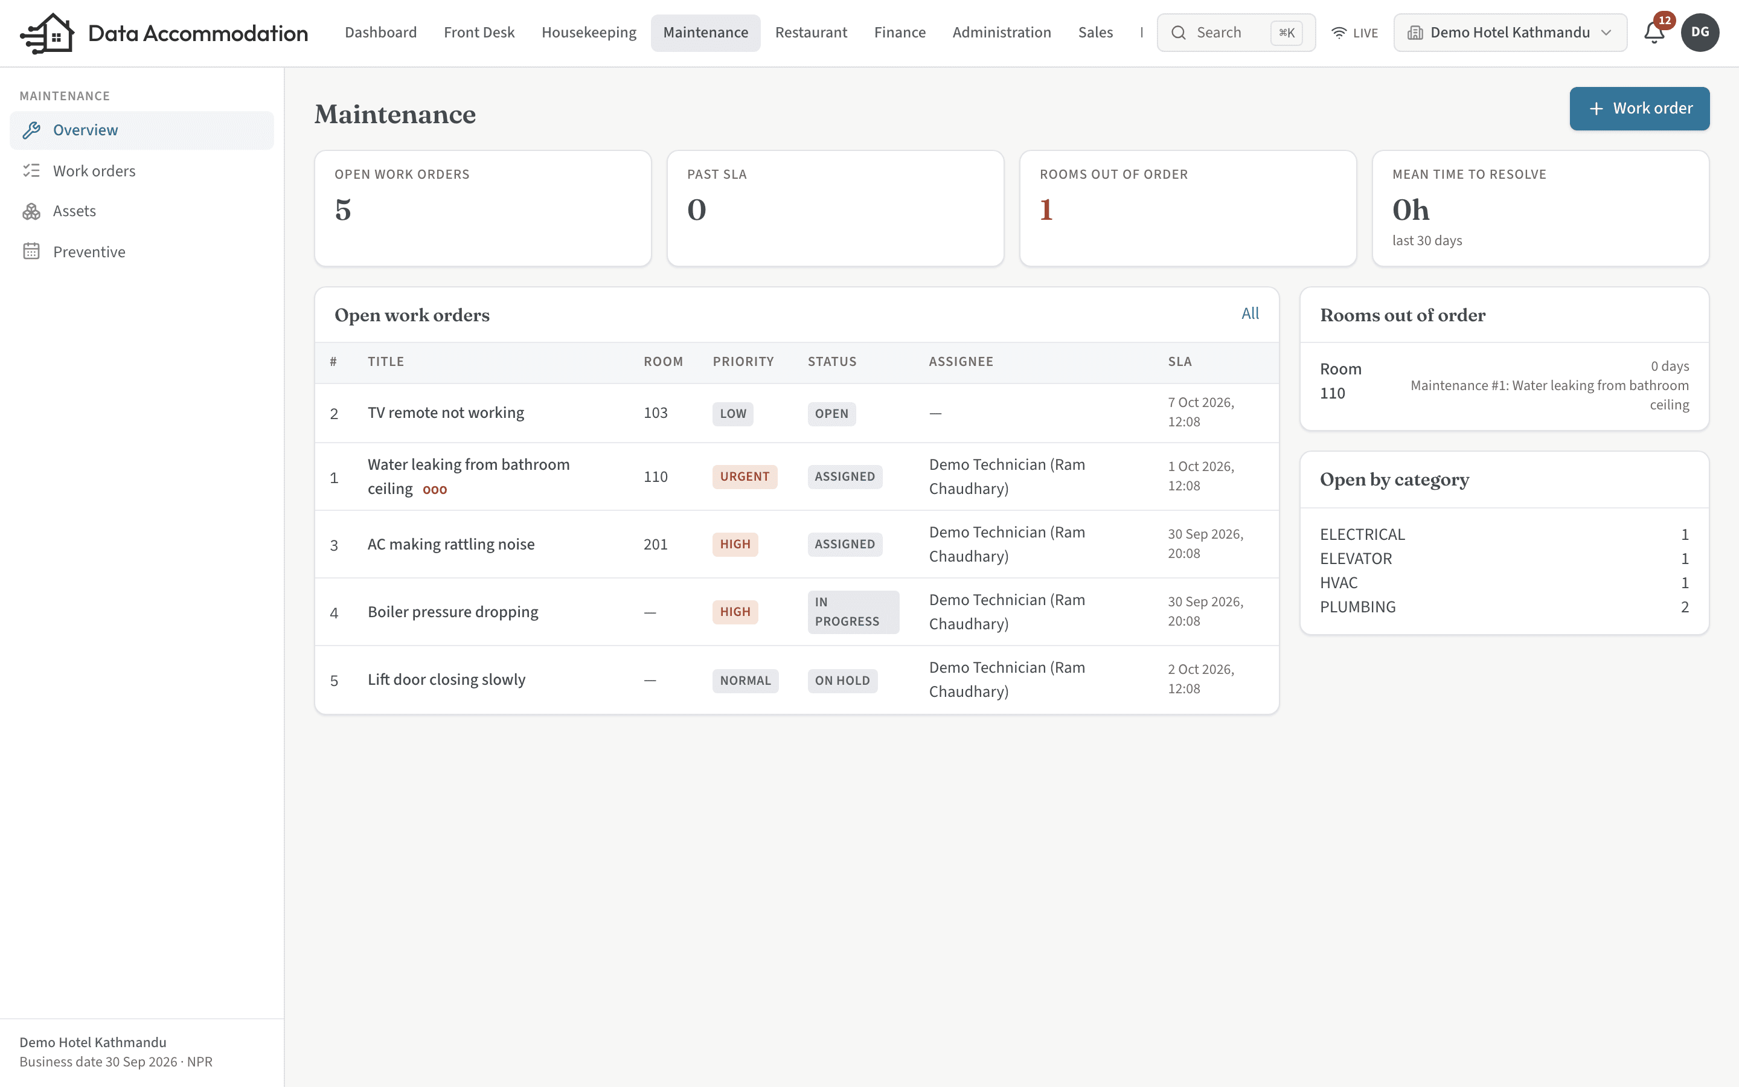The width and height of the screenshot is (1739, 1087).
Task: Expand the Demo Hotel Kathmandu dropdown
Action: (1511, 33)
